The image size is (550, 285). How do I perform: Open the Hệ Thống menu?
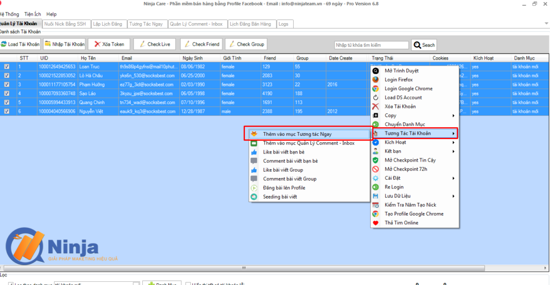[9, 14]
